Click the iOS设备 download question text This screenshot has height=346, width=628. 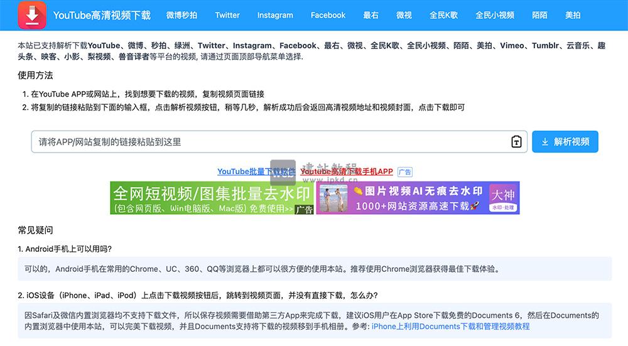[x=198, y=296]
